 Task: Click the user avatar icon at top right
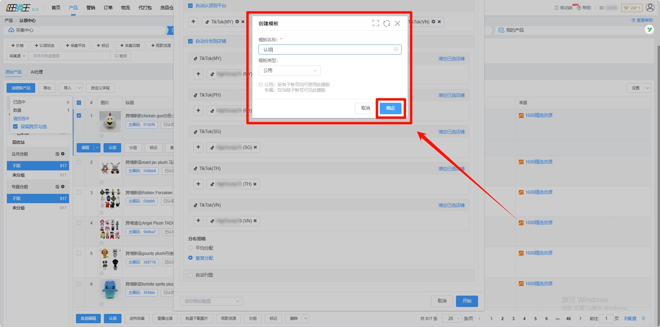[650, 8]
